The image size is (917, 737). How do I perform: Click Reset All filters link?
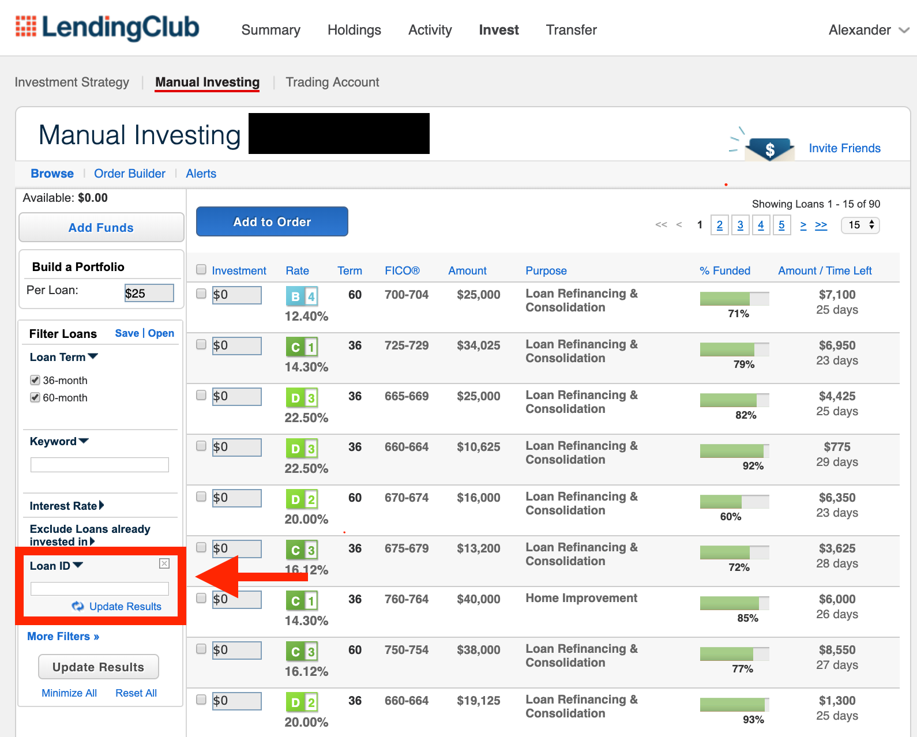[x=136, y=693]
